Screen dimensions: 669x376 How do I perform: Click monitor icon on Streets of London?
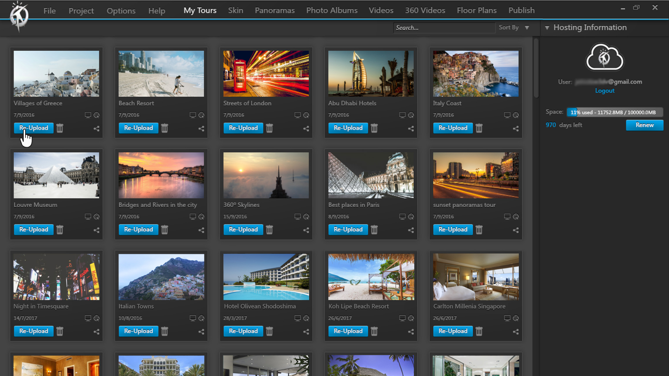[298, 115]
